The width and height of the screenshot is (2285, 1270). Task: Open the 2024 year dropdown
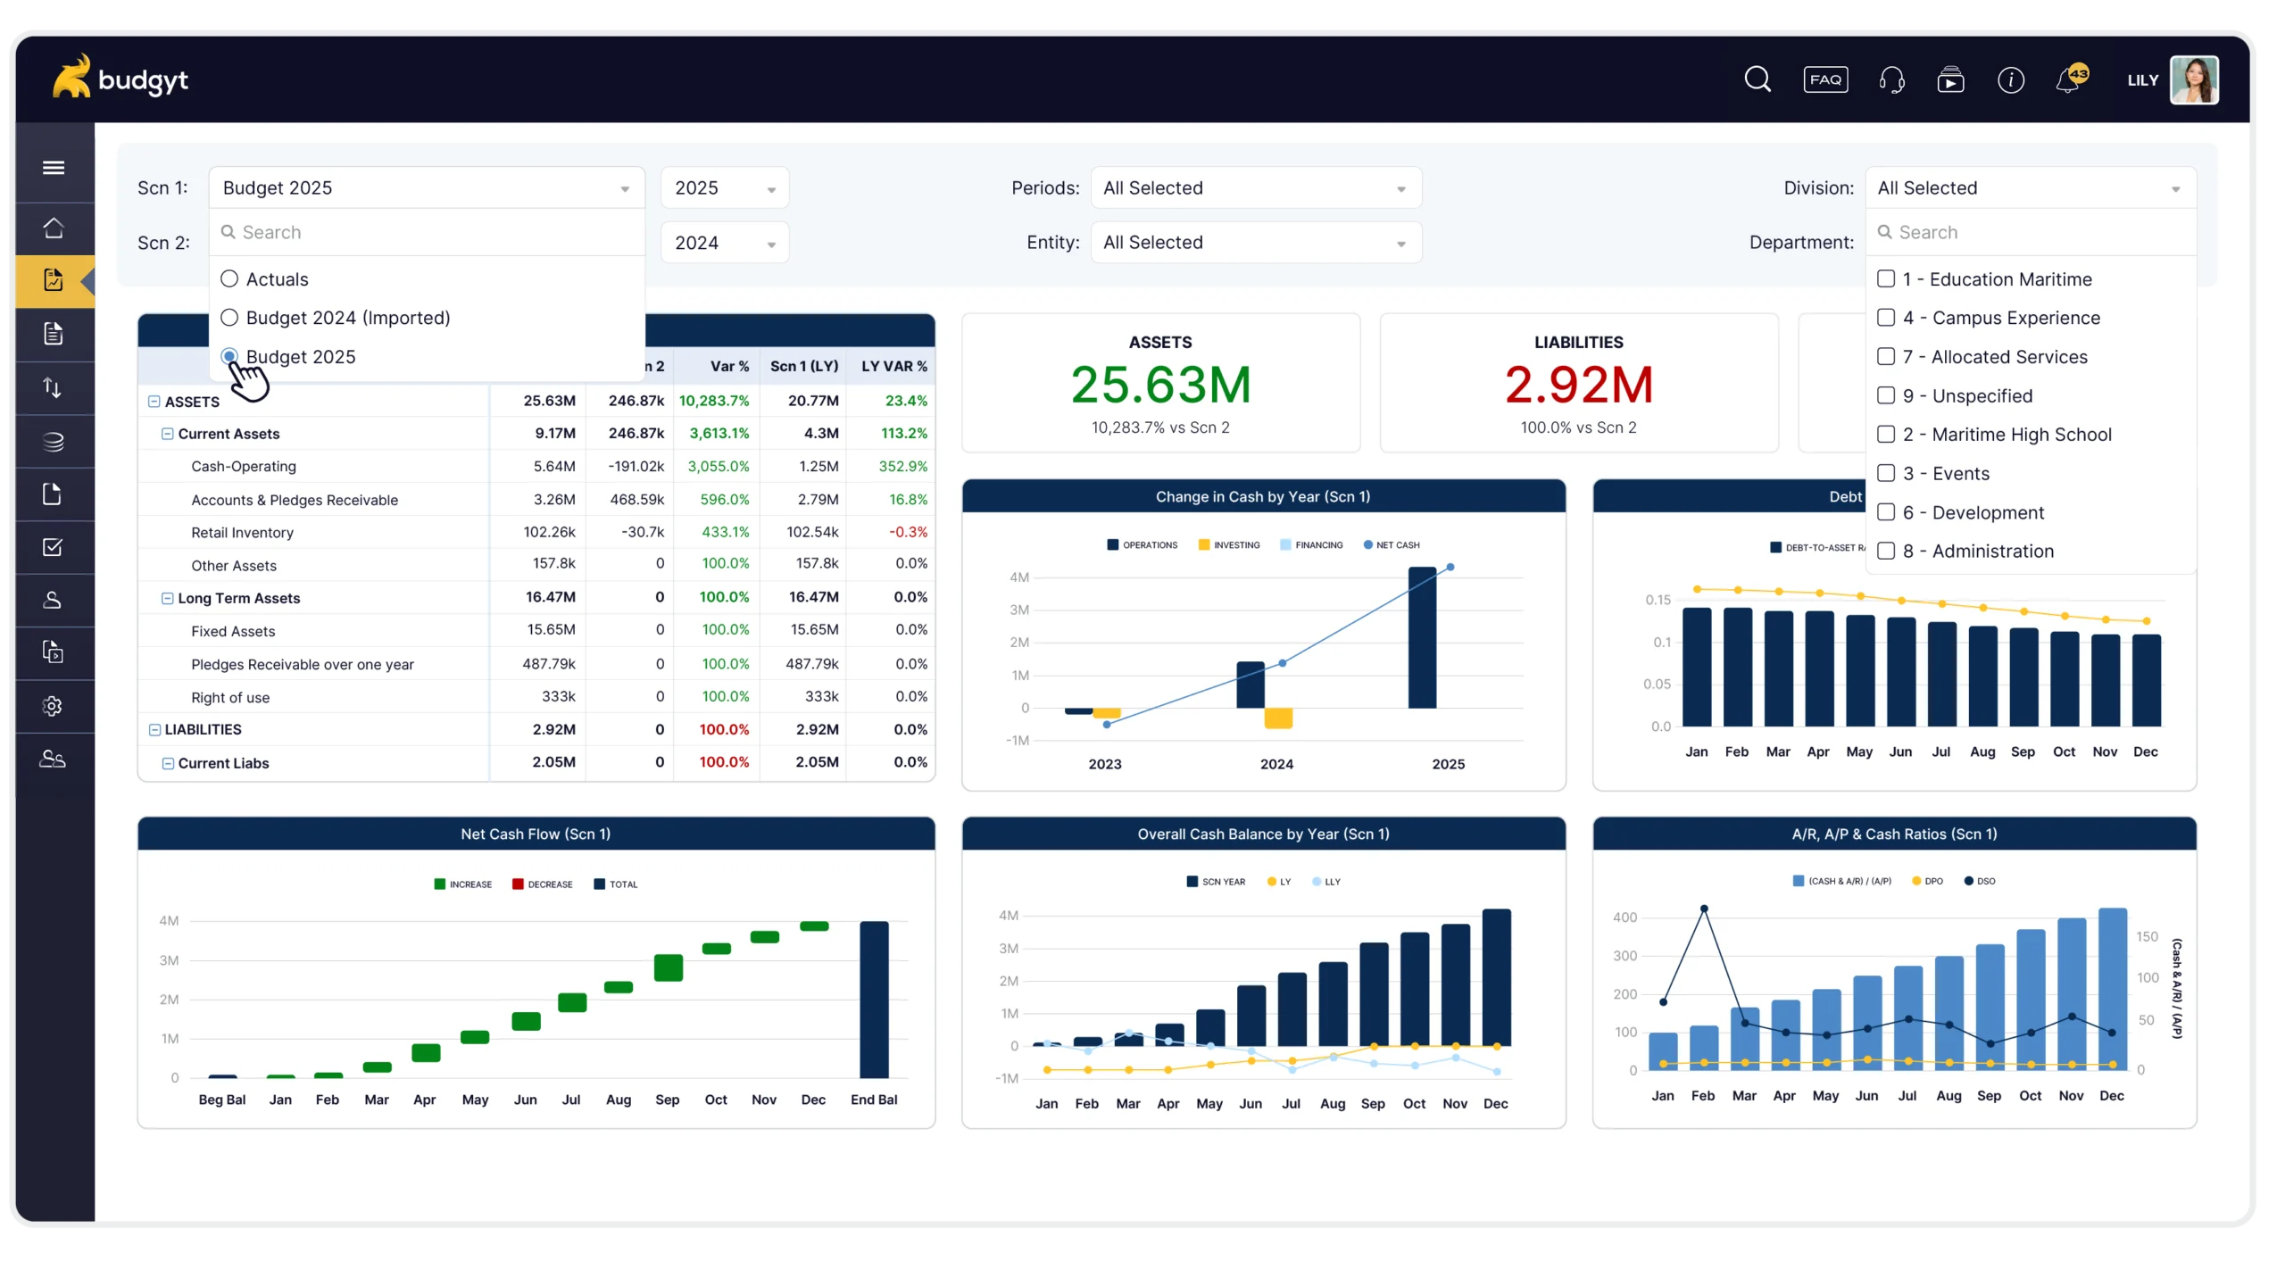pos(724,243)
